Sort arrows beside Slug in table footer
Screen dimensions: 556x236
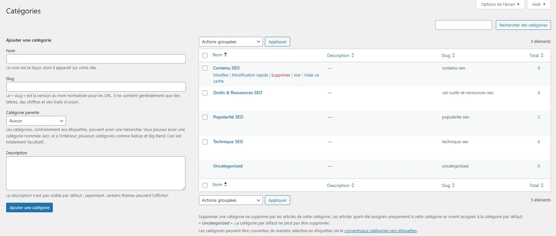click(453, 185)
